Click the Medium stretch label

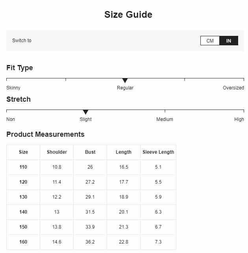click(165, 119)
